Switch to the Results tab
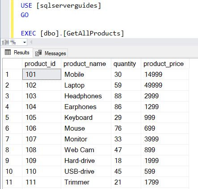The image size is (198, 189). (x=17, y=53)
